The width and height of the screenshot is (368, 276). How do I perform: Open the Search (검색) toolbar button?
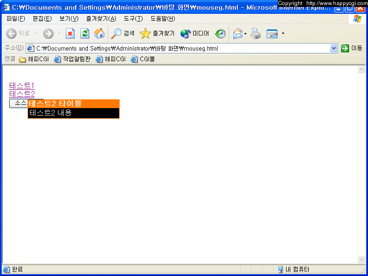coord(122,34)
